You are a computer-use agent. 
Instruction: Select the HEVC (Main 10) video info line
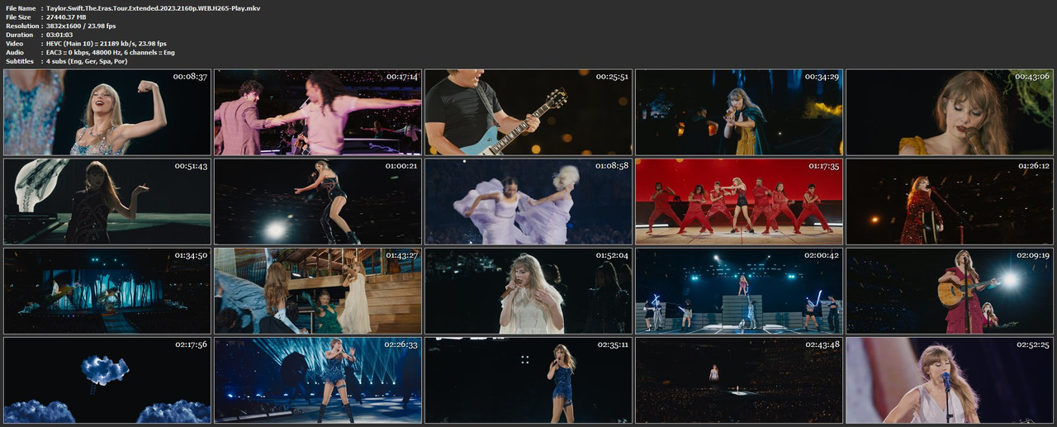pos(107,44)
